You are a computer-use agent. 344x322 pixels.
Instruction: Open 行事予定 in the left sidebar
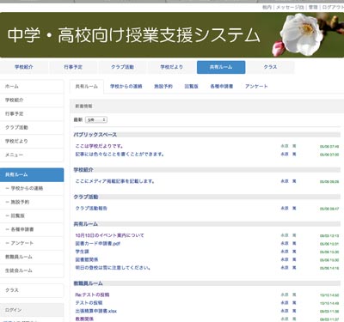(32, 114)
